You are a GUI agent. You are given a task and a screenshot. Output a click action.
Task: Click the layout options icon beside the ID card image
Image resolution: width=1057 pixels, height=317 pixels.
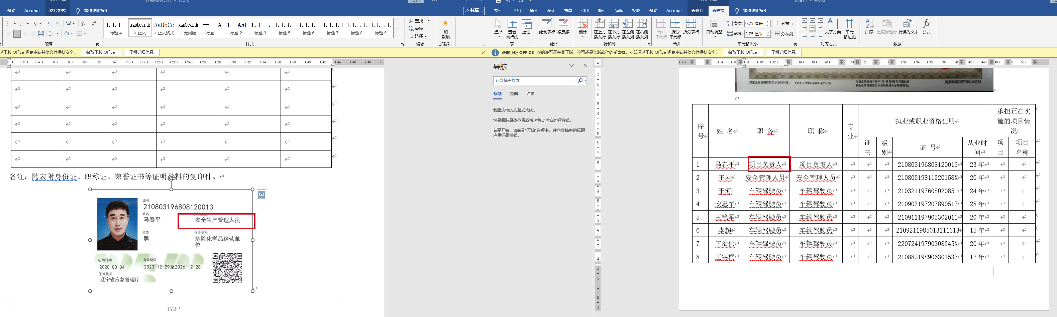point(261,194)
